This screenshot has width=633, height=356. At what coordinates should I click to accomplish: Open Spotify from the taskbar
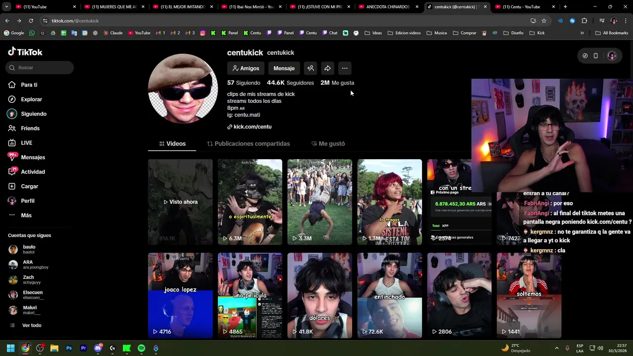tap(141, 348)
